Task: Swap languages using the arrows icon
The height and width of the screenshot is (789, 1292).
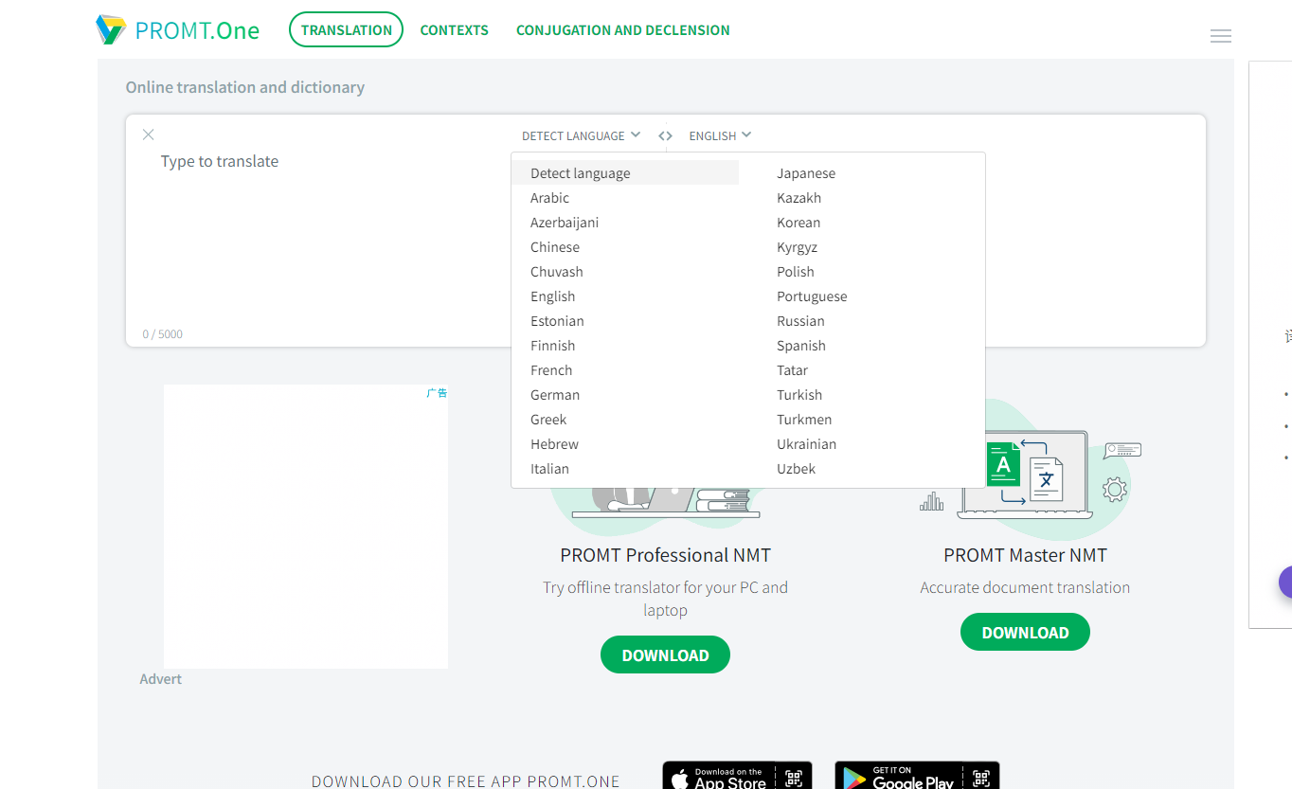Action: click(x=665, y=135)
